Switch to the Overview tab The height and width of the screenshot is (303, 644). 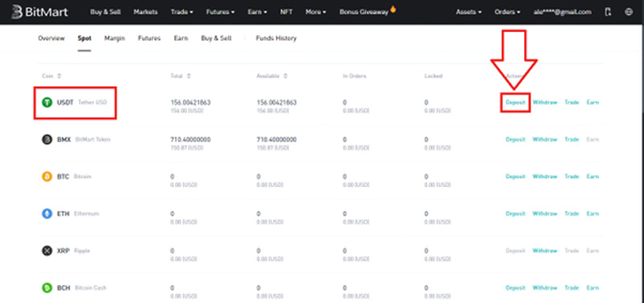[x=52, y=38]
